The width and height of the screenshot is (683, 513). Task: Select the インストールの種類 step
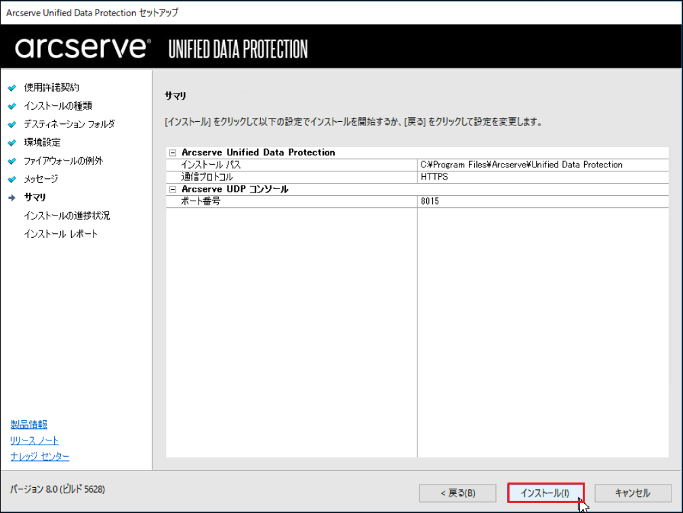[58, 106]
